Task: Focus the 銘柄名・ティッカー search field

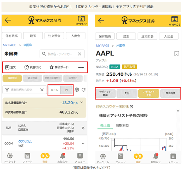Action: [62, 54]
